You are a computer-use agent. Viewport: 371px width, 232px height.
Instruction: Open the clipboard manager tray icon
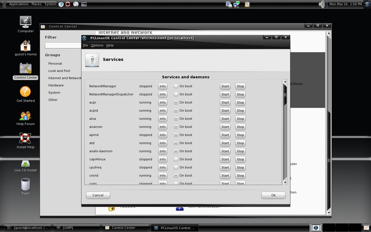(x=247, y=4)
